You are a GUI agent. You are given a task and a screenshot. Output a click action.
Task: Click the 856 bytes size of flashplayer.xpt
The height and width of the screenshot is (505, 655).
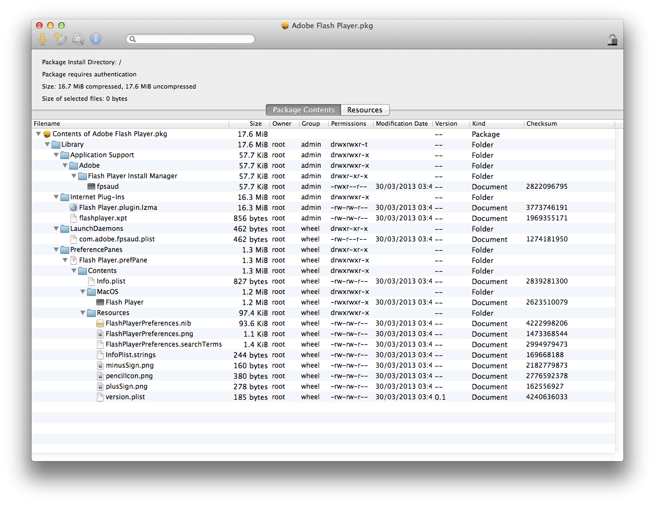coord(251,218)
